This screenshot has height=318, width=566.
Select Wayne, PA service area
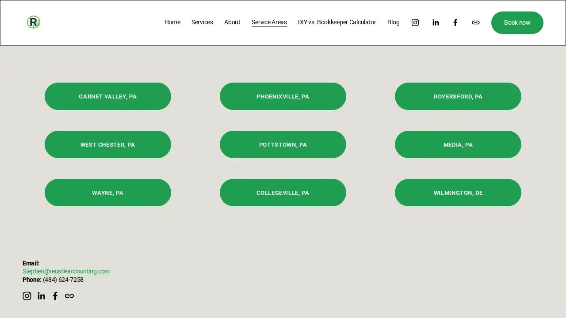pos(108,193)
